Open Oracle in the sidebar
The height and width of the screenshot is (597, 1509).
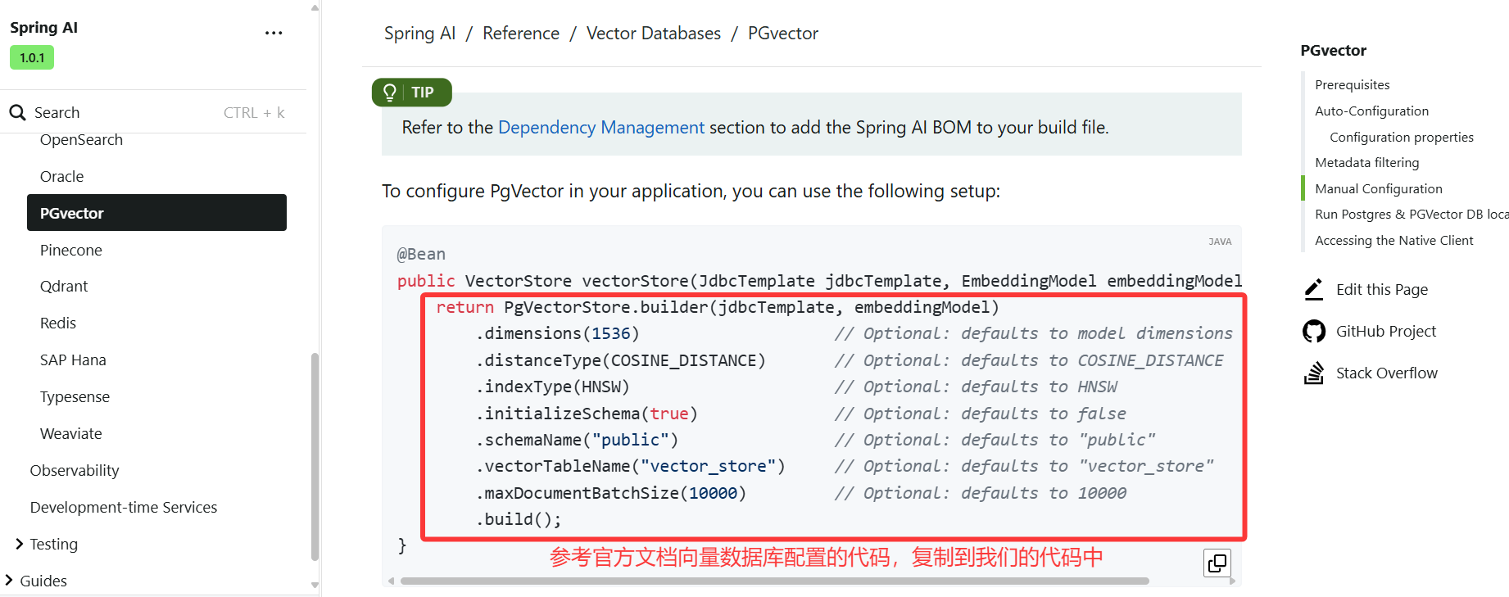point(61,176)
